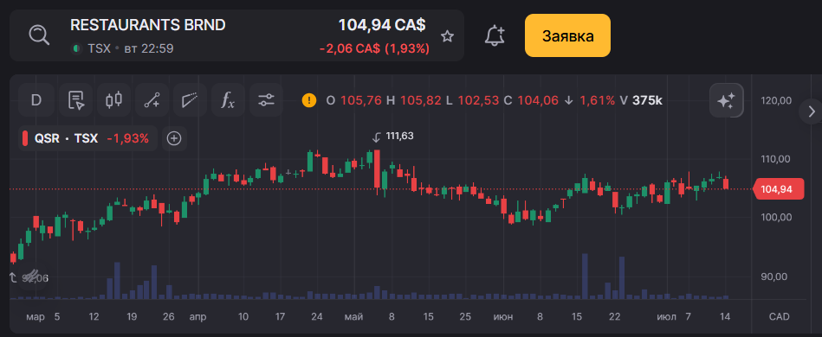This screenshot has height=337, width=822.
Task: Select the QSR · TSX series label
Action: coord(66,138)
